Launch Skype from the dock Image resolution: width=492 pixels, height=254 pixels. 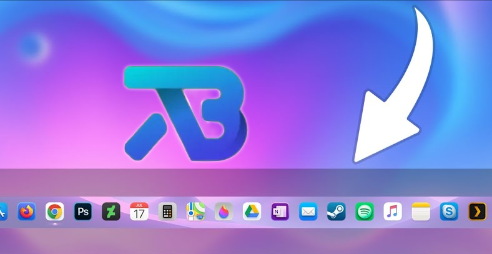click(449, 212)
